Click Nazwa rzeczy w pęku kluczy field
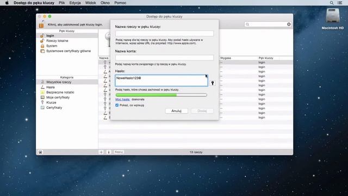Screen dimensions: 348x196 click(164, 33)
